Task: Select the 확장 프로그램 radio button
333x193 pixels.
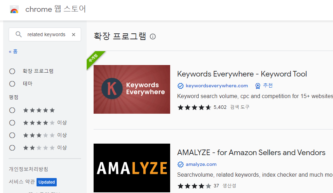Action: click(x=12, y=71)
